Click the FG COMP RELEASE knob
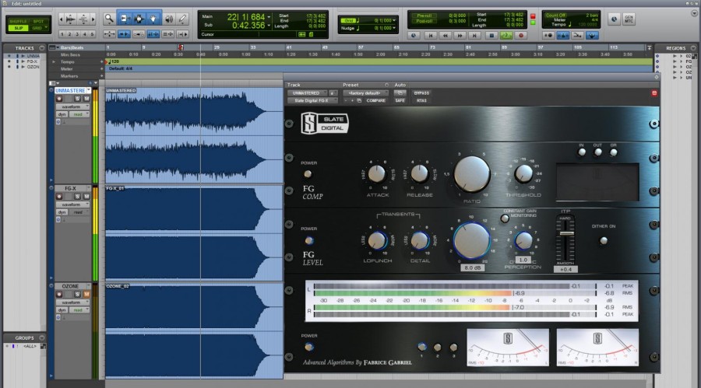701x388 pixels. click(420, 174)
